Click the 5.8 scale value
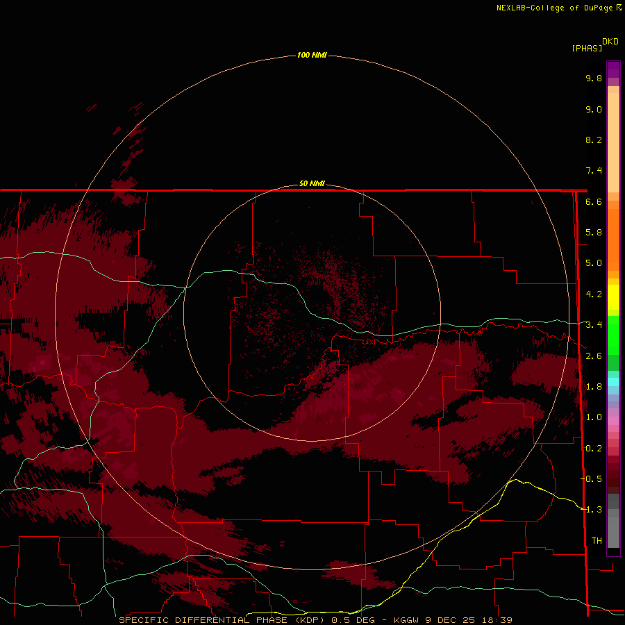This screenshot has width=625, height=625. click(594, 233)
